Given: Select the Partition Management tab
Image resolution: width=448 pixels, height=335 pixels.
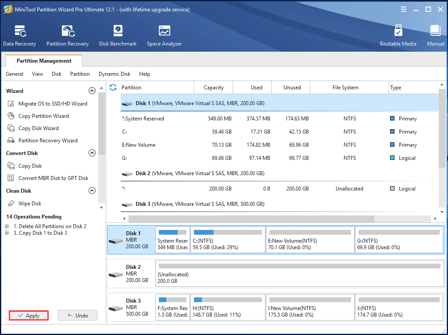Looking at the screenshot, I should click(44, 61).
